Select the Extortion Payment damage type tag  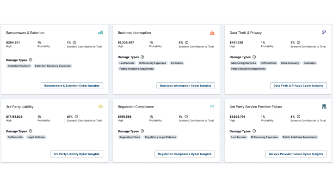coord(19,66)
